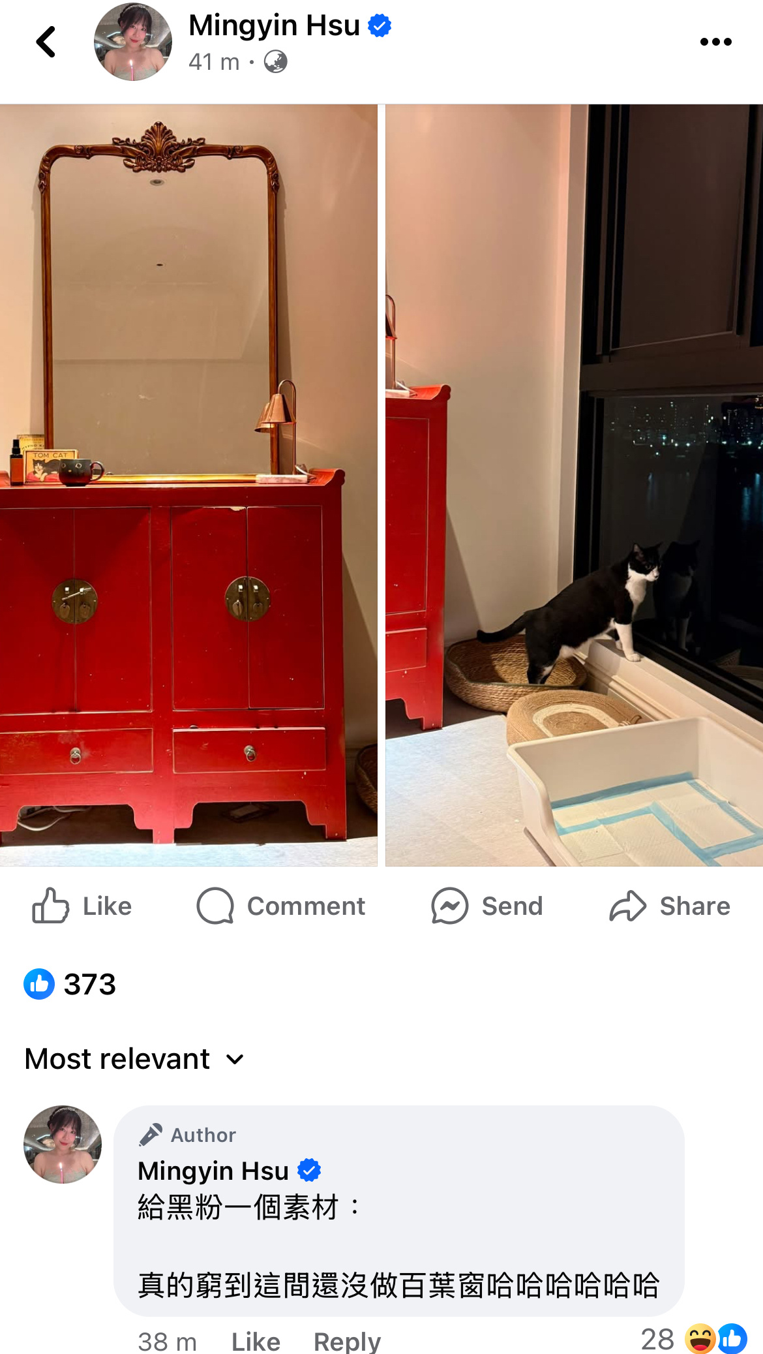Go back using the back arrow
The image size is (763, 1354).
(46, 42)
